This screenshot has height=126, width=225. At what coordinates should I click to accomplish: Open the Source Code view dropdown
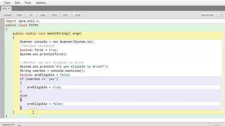211,15
